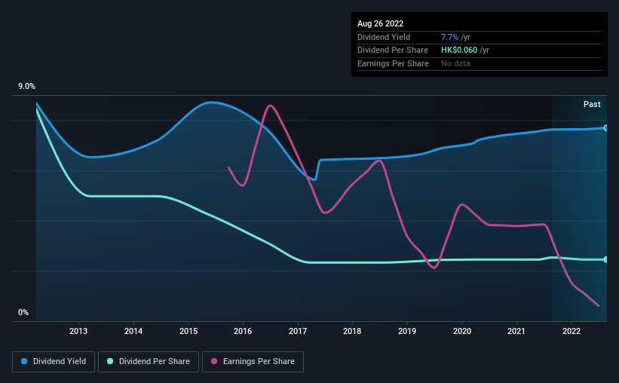Image resolution: width=619 pixels, height=383 pixels.
Task: Toggle the Dividend Yield legend button
Action: pyautogui.click(x=54, y=362)
